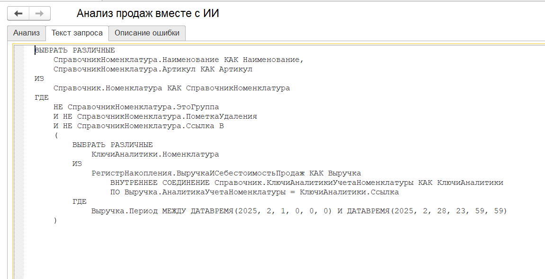Click the back navigation arrow
545x279 pixels.
18,13
